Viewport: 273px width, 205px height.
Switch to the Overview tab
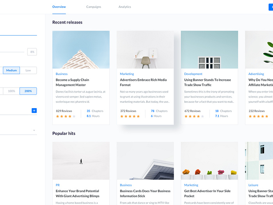[x=59, y=7]
